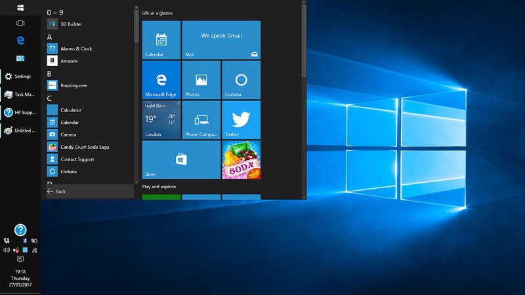
Task: Select Contact Support in the app list
Action: 77,159
